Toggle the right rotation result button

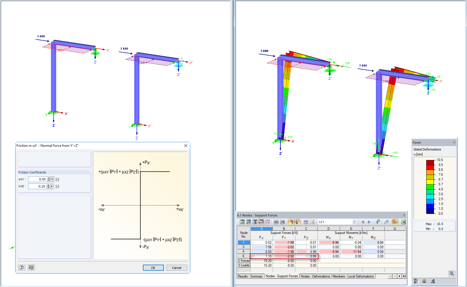click(297, 222)
